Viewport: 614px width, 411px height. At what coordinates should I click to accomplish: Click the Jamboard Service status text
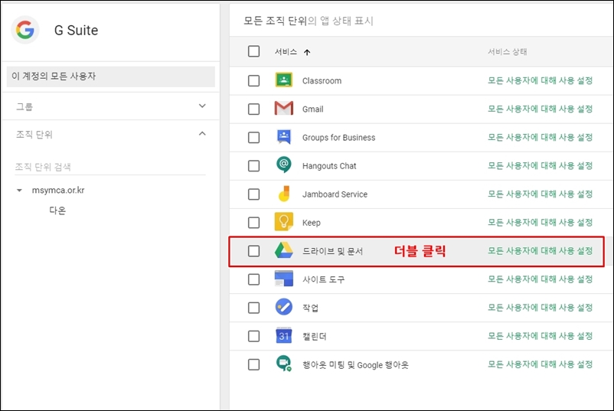coord(540,194)
